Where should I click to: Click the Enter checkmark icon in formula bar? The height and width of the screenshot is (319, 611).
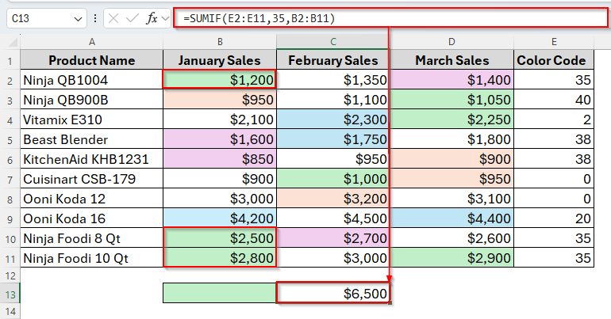(133, 17)
